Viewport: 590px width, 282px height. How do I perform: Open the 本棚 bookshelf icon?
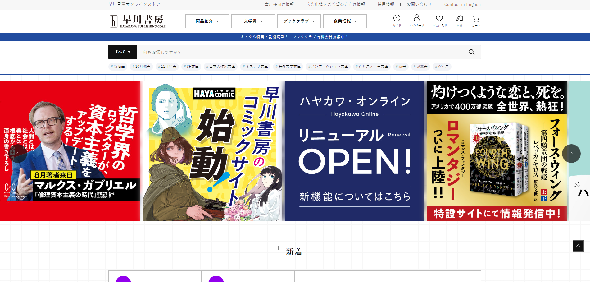pos(459,21)
